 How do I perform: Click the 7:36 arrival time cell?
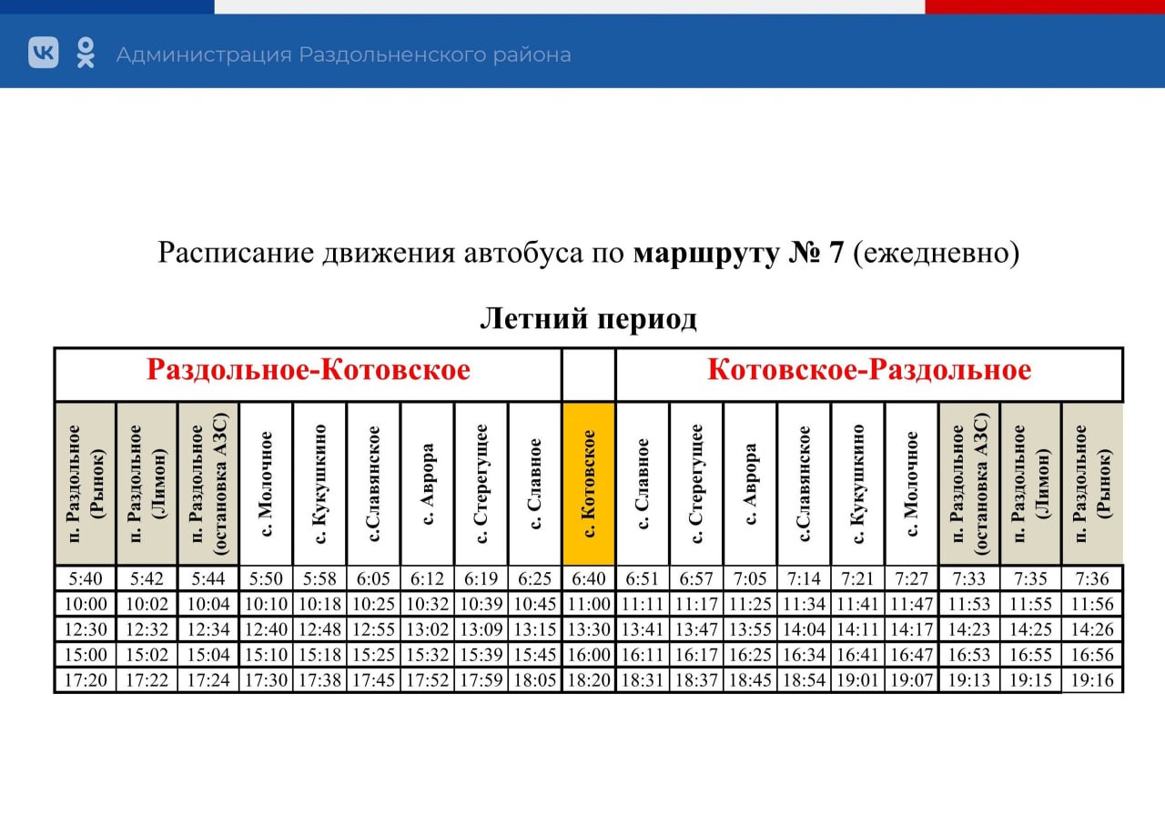pos(1092,578)
